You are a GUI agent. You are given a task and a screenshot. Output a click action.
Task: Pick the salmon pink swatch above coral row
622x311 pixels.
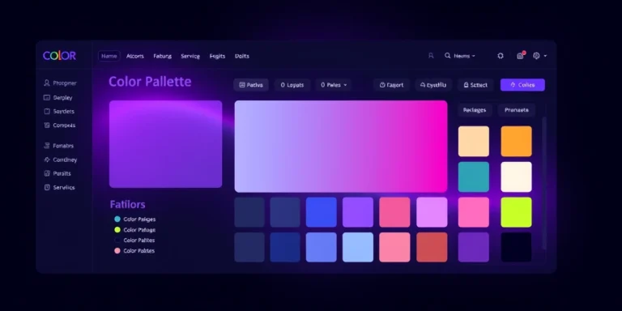(394, 212)
